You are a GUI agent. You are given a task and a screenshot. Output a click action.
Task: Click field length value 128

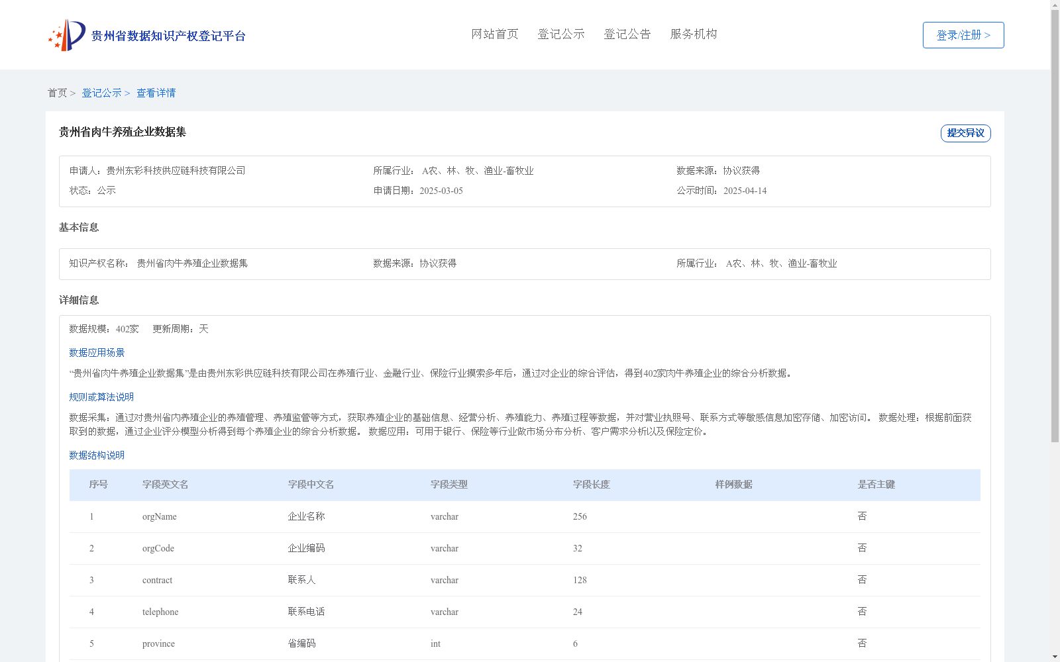[580, 580]
